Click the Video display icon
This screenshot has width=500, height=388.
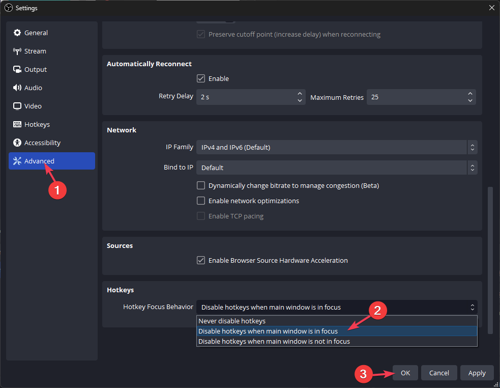(17, 106)
